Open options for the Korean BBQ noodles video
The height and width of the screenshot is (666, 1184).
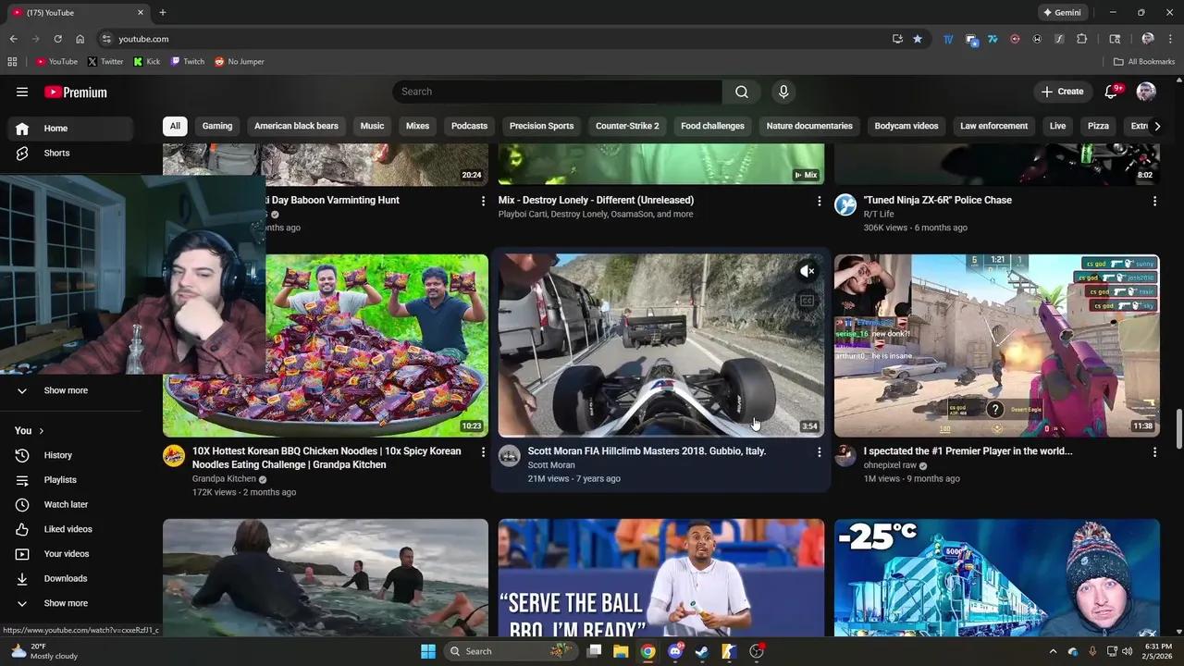tap(483, 452)
